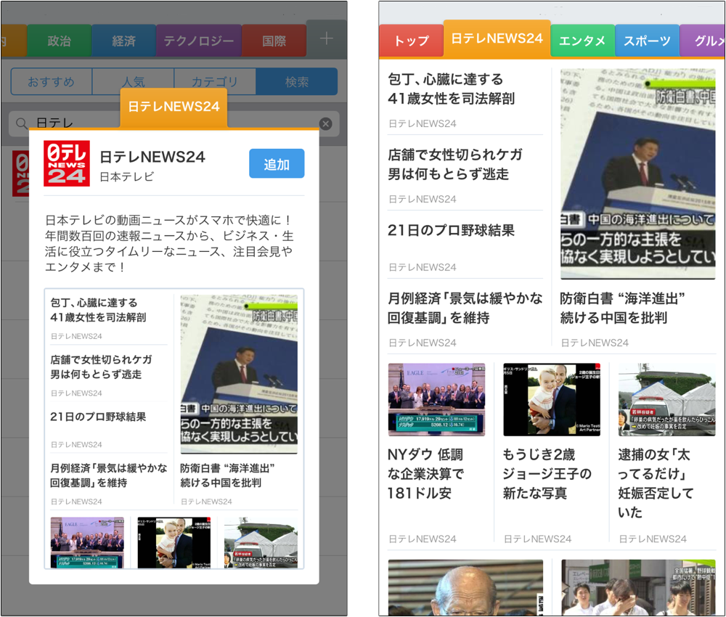Click the orange 日テレNEWS24 popup tab label

coord(174,107)
